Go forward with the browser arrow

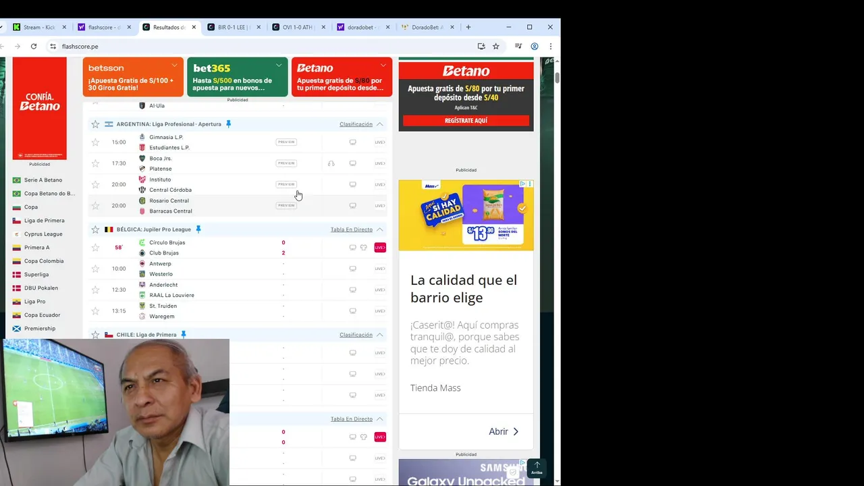(x=18, y=47)
